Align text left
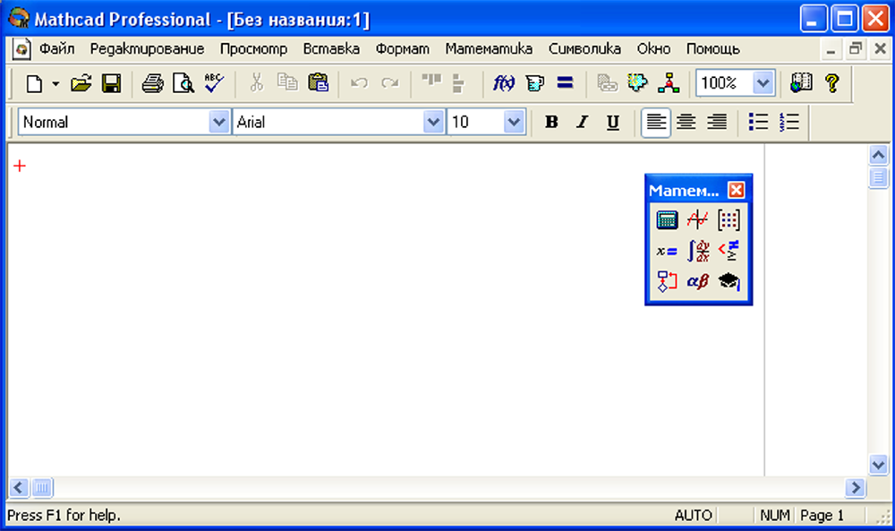The image size is (895, 531). [x=655, y=122]
